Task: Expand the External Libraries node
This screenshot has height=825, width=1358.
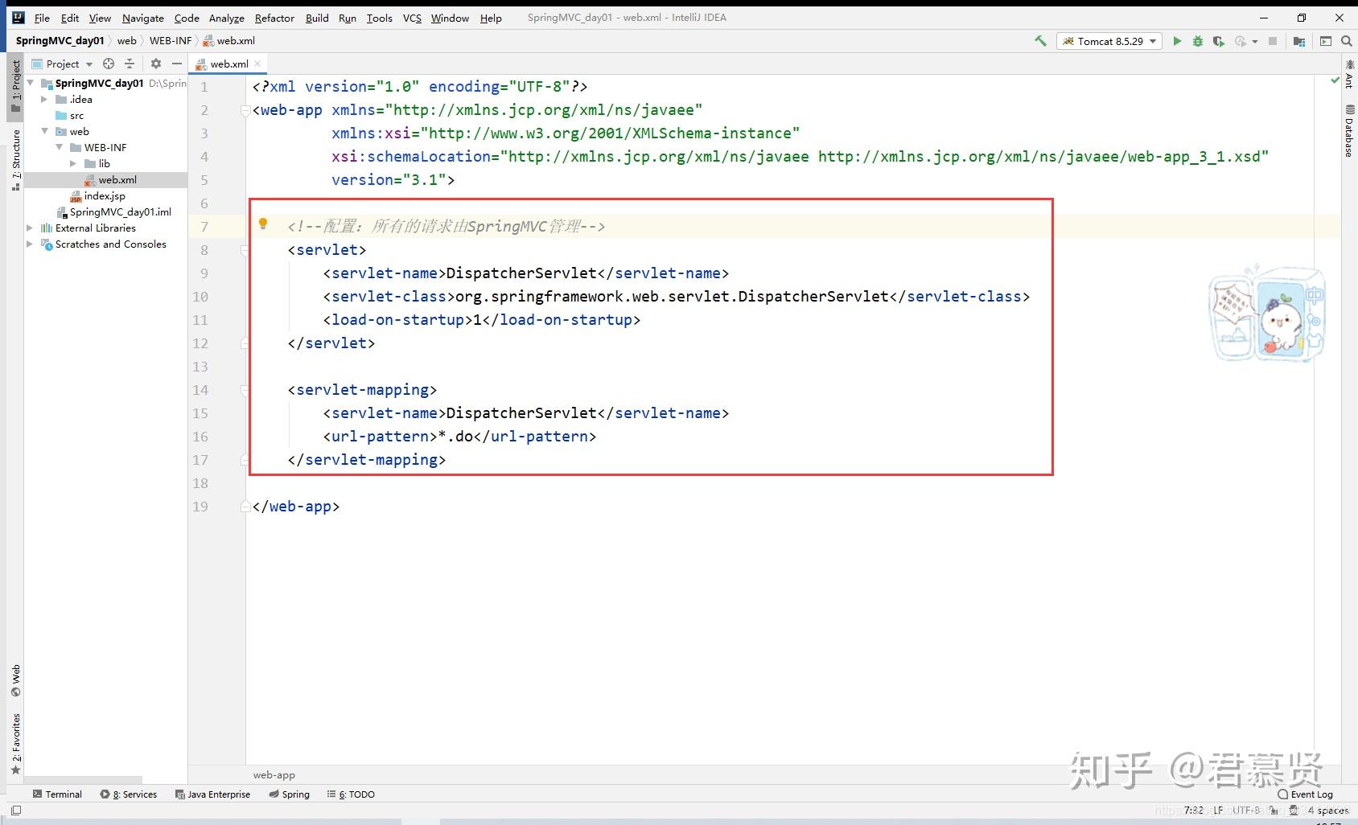Action: pos(31,228)
